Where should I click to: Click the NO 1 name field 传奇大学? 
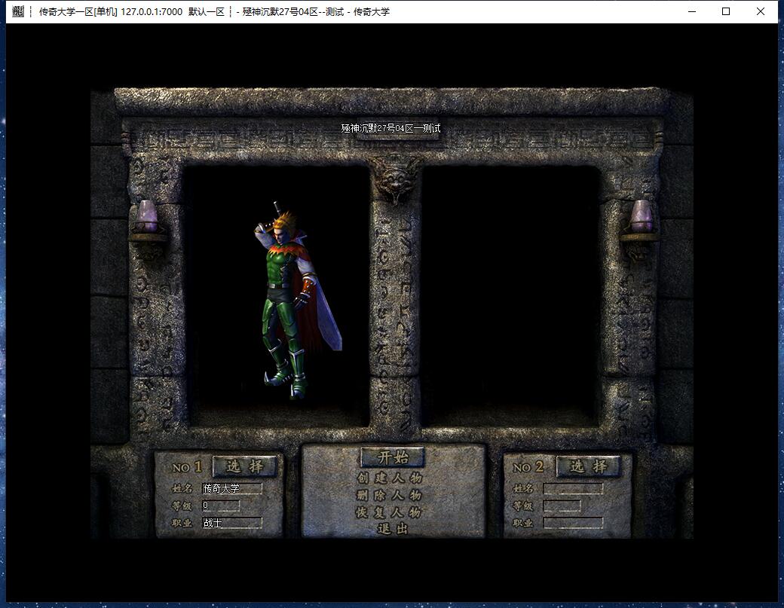(232, 488)
